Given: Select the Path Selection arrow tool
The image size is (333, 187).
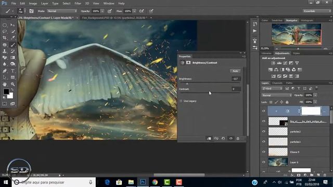Looking at the screenshot, I should coord(5,77).
